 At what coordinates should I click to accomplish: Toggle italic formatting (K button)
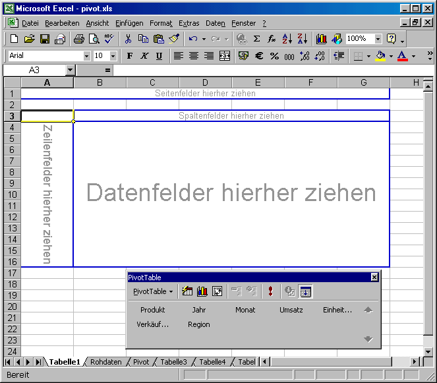[x=144, y=56]
